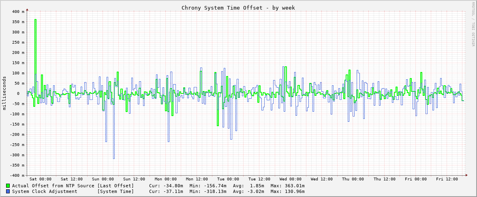The width and height of the screenshot is (477, 197).
Task: Click the green Actual Offset legend swatch
Action: pos(8,186)
